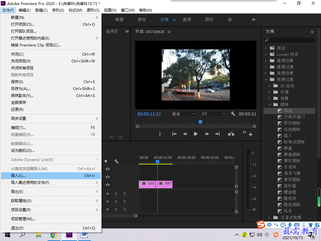
Task: Open the 编辑(E) menu in menu bar
Action: pos(24,10)
